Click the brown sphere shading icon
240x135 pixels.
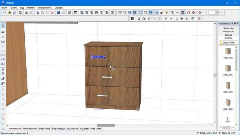coord(162,13)
